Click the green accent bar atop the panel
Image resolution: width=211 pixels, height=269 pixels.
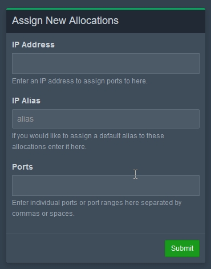tap(105, 9)
